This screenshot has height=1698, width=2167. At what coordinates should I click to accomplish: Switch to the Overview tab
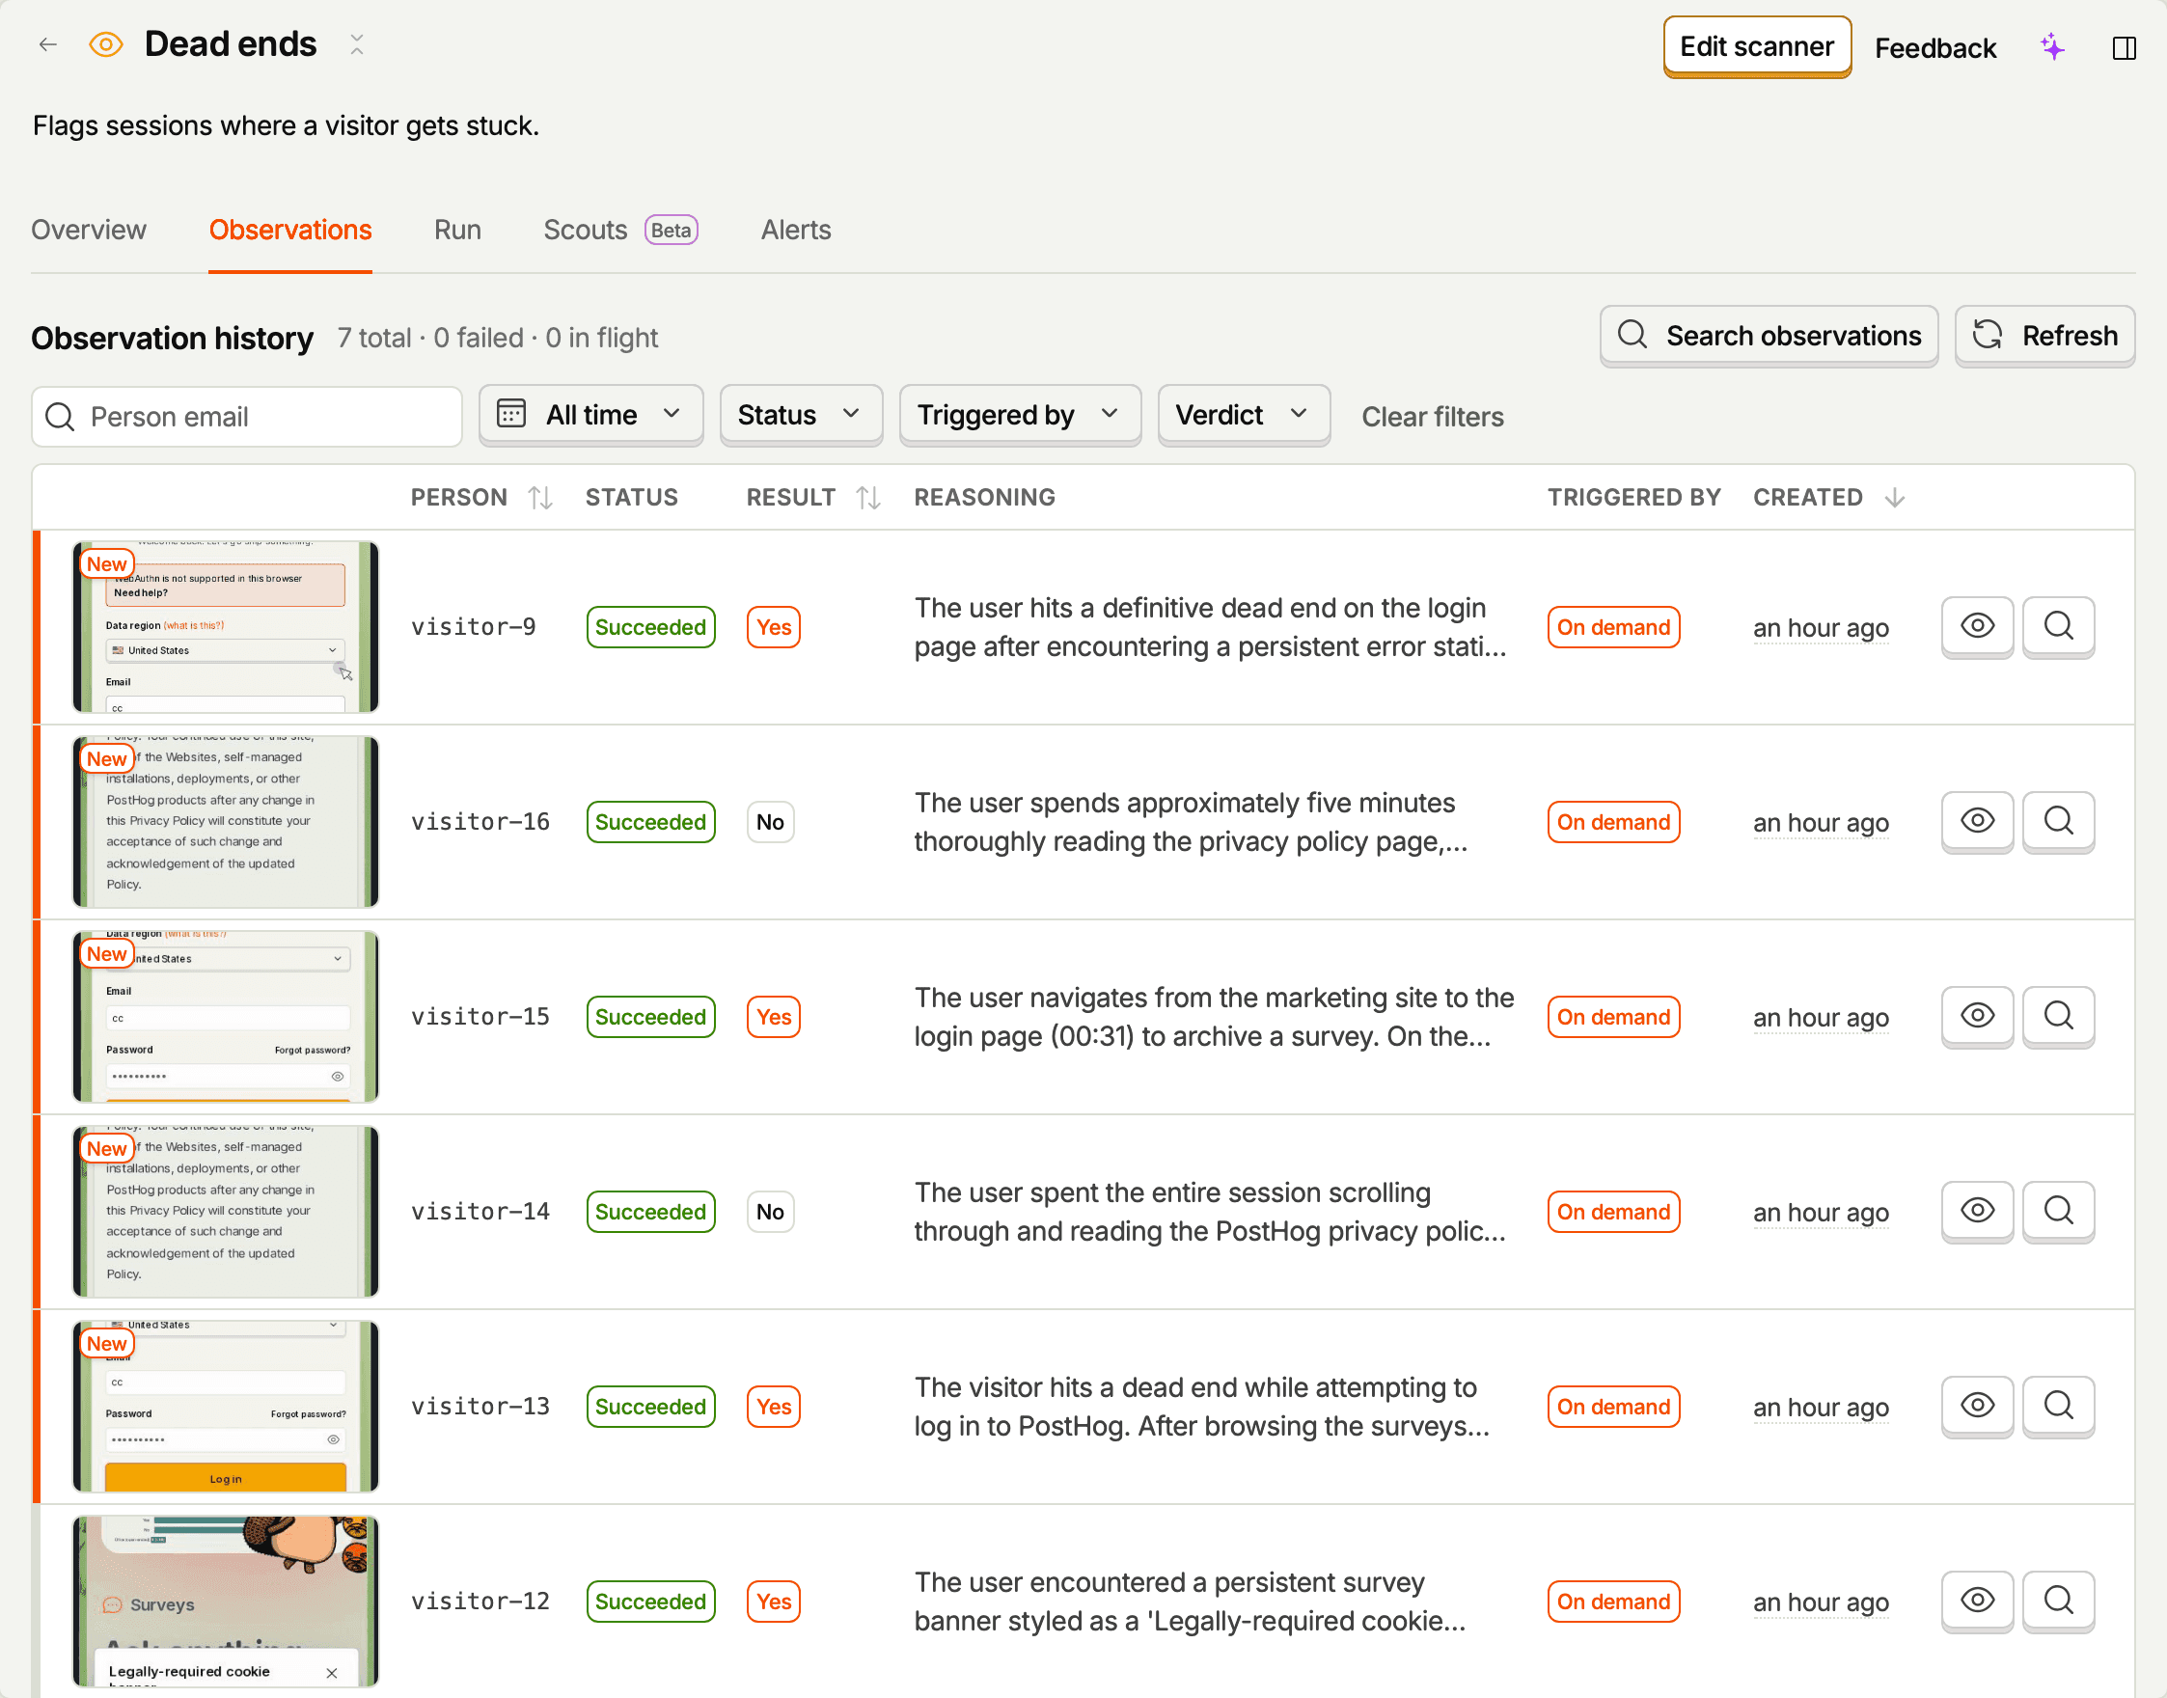[x=89, y=230]
